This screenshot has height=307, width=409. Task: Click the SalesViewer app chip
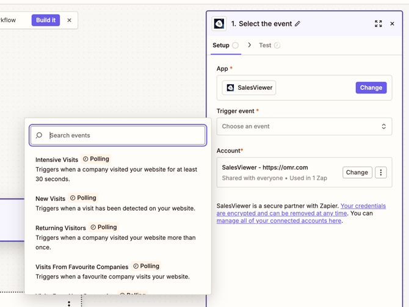(x=249, y=88)
